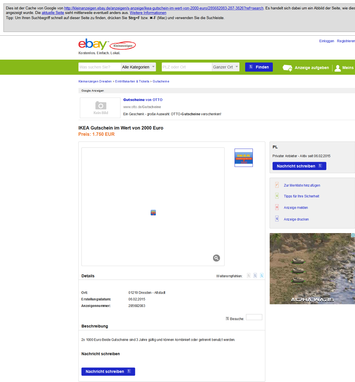Click the Anzeige aufgeben megaphone icon
The height and width of the screenshot is (382, 355).
(x=287, y=68)
